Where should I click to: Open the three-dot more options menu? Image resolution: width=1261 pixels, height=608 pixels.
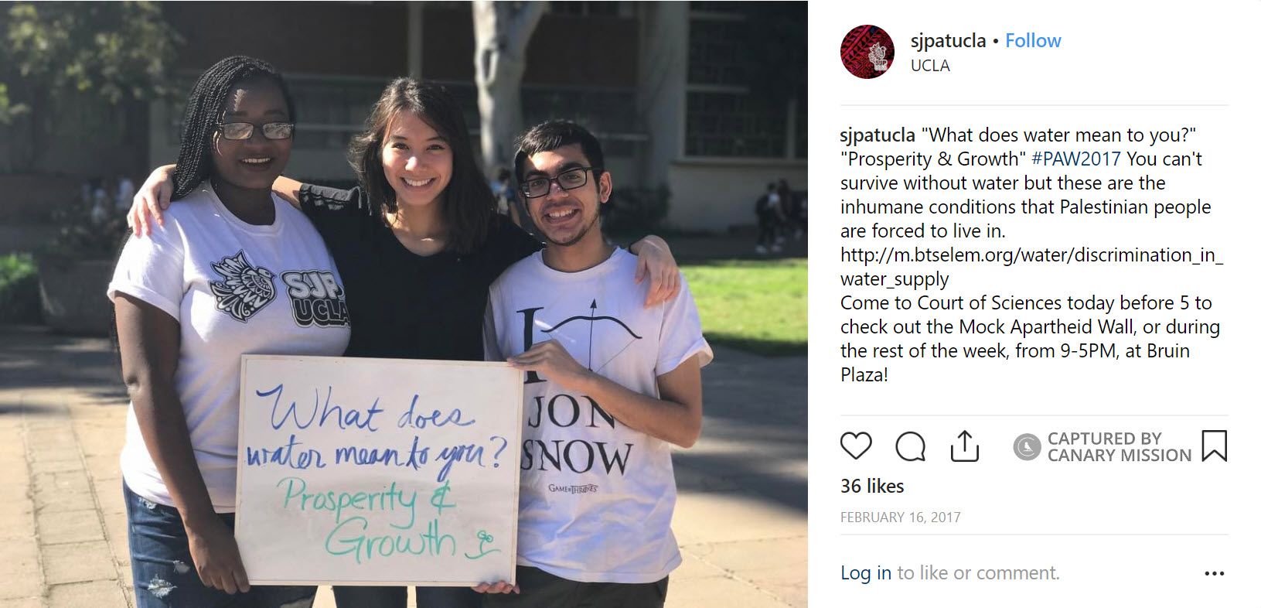click(x=1215, y=573)
